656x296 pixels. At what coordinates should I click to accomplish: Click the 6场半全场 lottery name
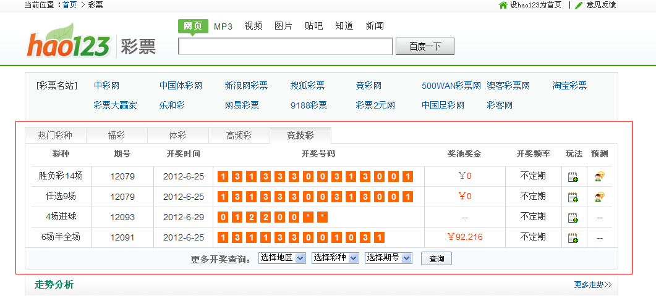(x=61, y=237)
